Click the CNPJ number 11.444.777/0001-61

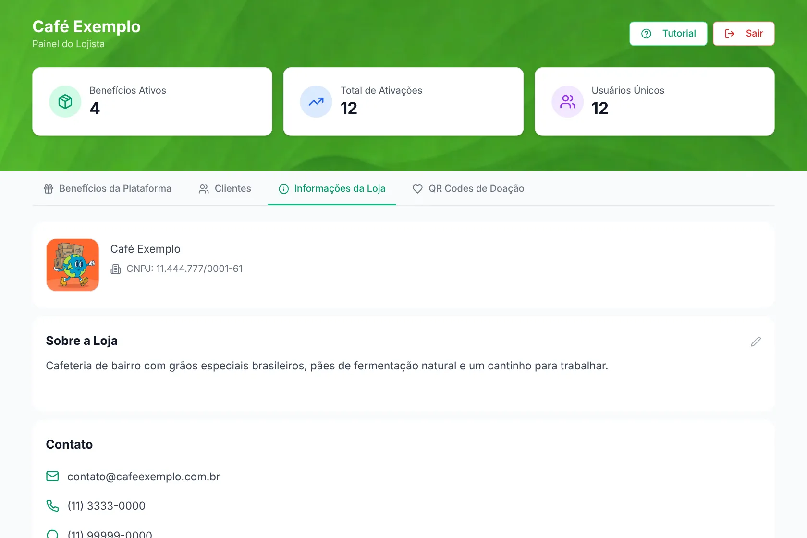(x=199, y=269)
